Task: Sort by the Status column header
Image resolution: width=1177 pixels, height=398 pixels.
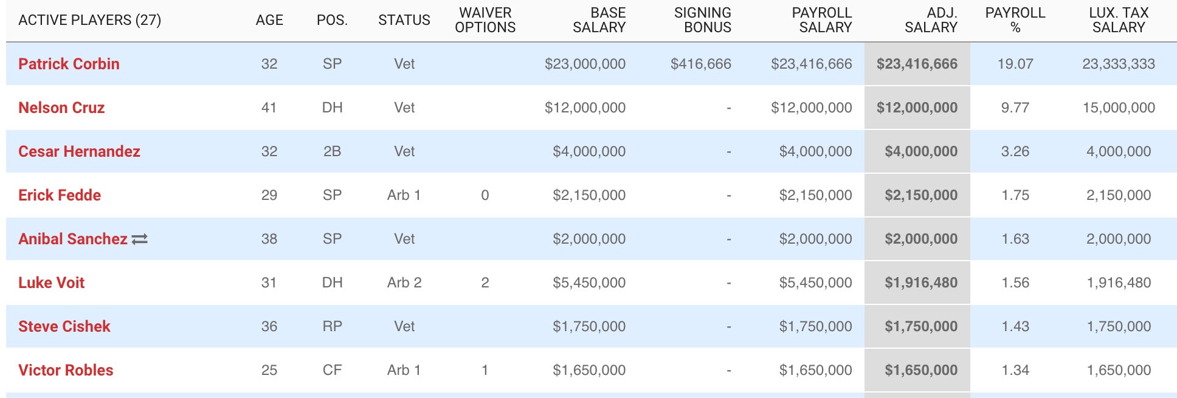Action: click(404, 20)
